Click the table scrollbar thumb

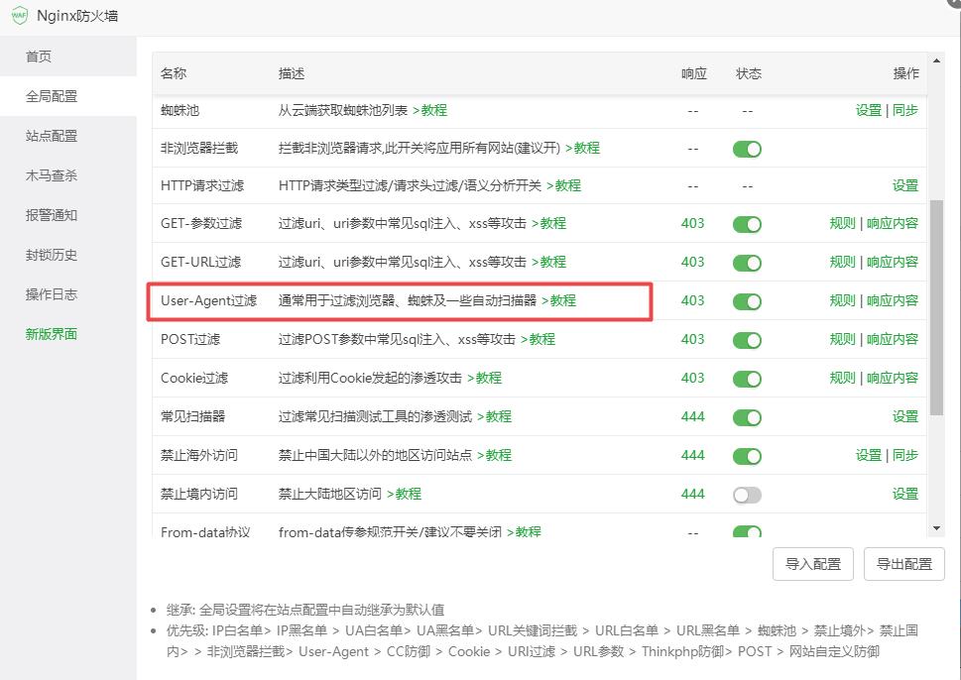936,308
